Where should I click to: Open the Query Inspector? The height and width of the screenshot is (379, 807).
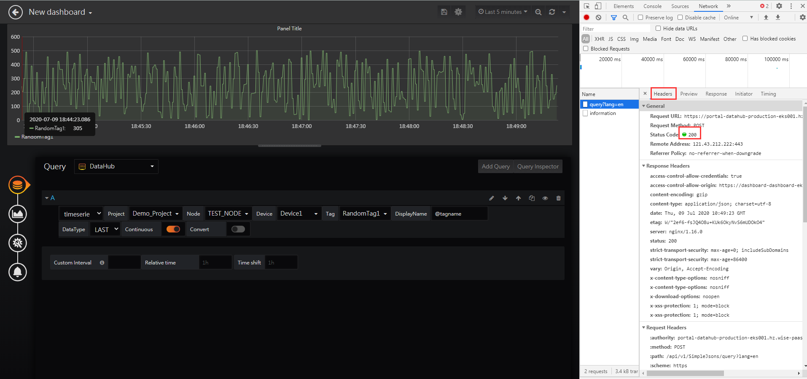538,166
